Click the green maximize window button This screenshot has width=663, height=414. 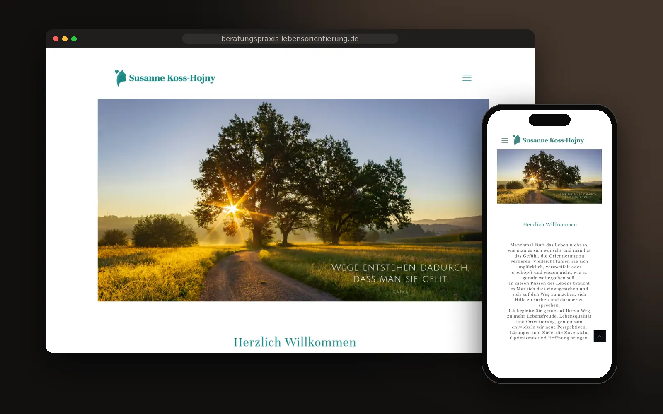(74, 39)
